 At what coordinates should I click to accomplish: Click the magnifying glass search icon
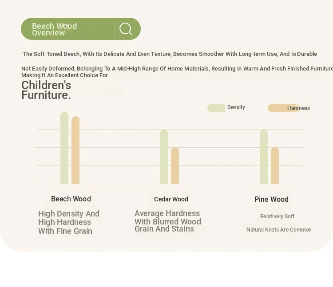tap(126, 29)
